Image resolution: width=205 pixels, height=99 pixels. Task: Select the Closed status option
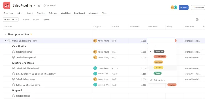[158, 73]
